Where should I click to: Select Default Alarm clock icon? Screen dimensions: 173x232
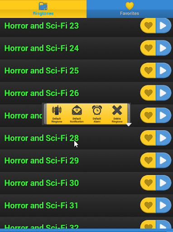coord(97,114)
